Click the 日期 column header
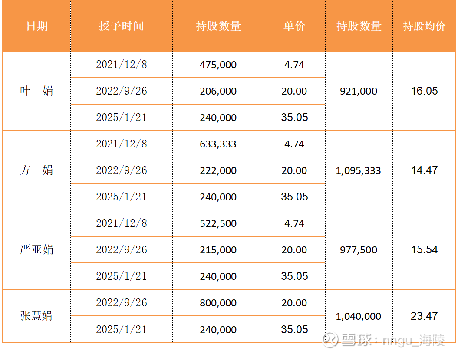The height and width of the screenshot is (354, 458). (37, 26)
